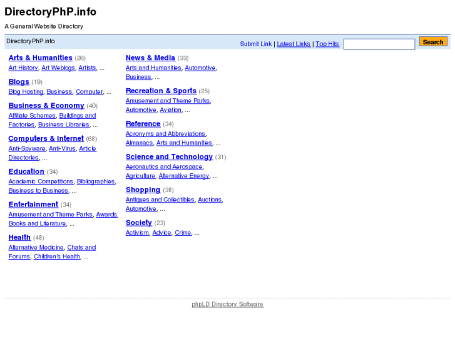Open the Business to Business subcategory
This screenshot has width=455, height=341.
(38, 191)
